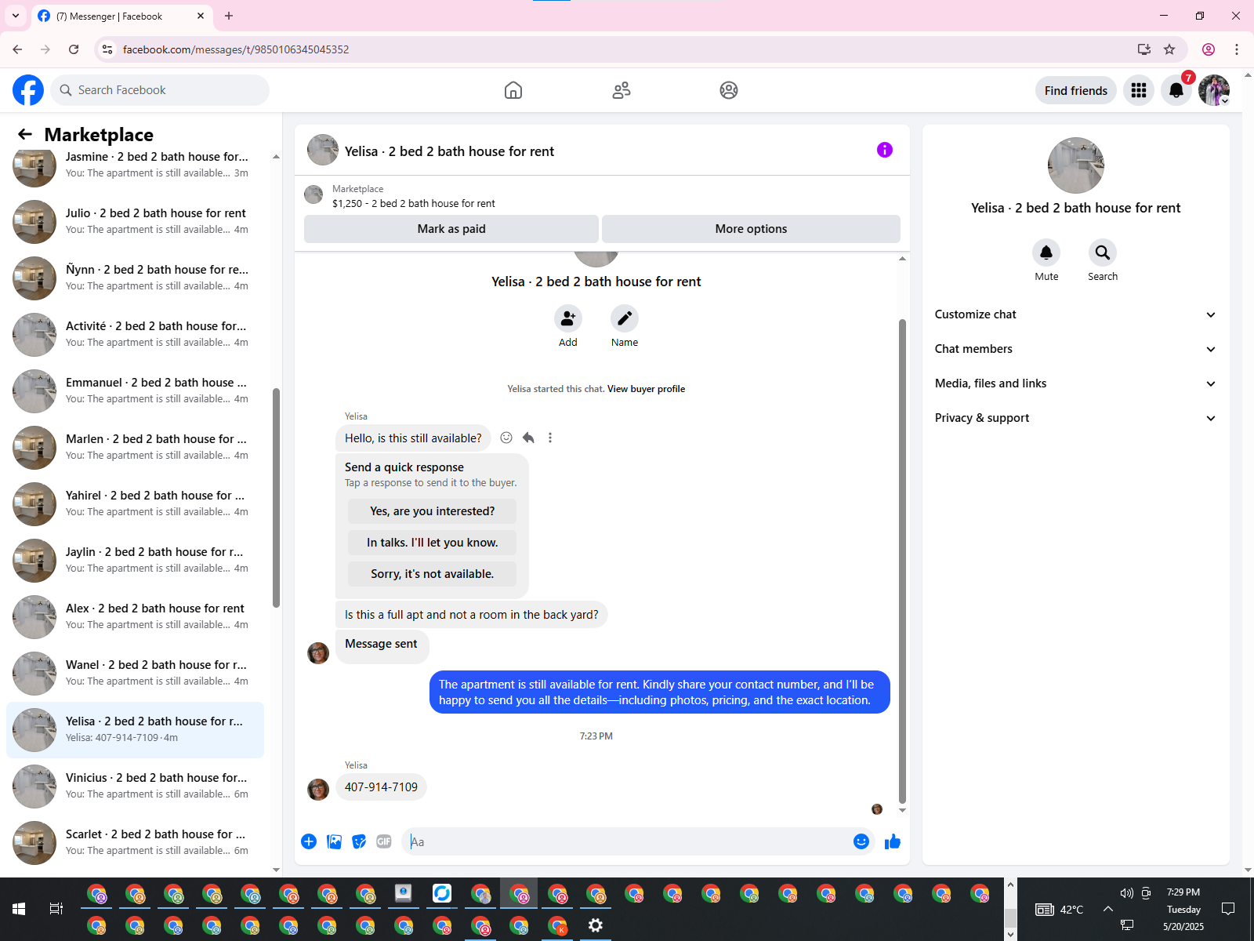The height and width of the screenshot is (941, 1254).
Task: Open the Julio conversation
Action: (135, 221)
